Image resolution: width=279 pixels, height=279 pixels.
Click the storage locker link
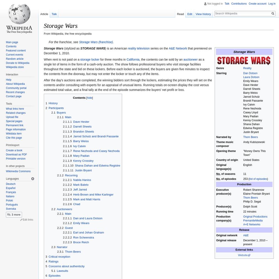click(x=90, y=59)
